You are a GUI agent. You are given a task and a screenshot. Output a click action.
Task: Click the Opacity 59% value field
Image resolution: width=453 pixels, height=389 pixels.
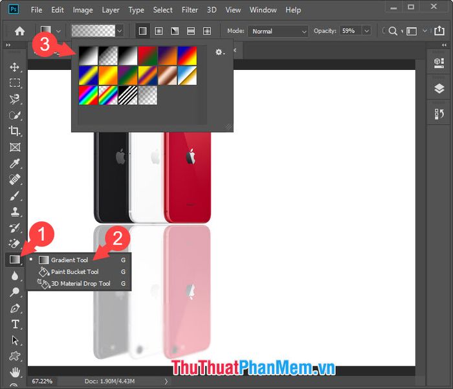351,30
